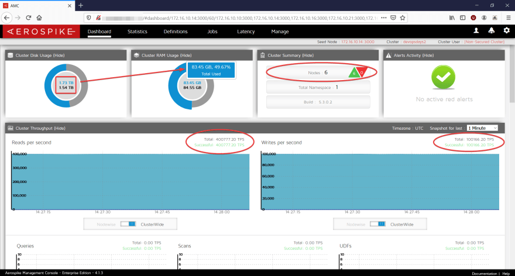Click the RAM usage donut chart
Screen dimensions: 515x276
(x=191, y=86)
